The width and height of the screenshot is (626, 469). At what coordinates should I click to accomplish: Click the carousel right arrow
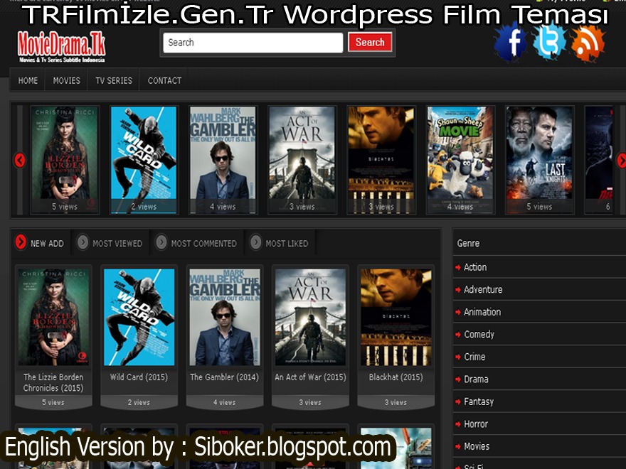click(621, 161)
